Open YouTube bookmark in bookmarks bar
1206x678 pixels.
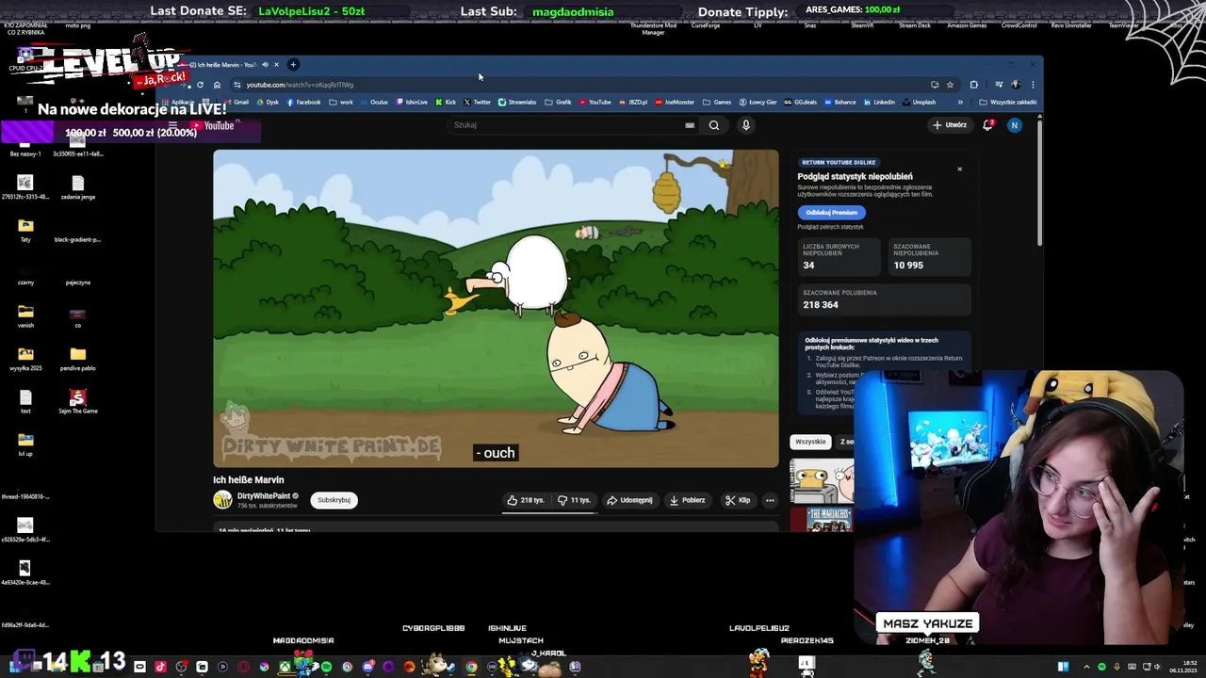[x=595, y=102]
